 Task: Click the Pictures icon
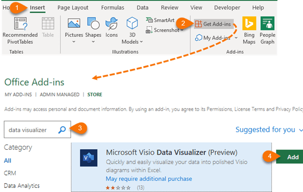point(74,24)
